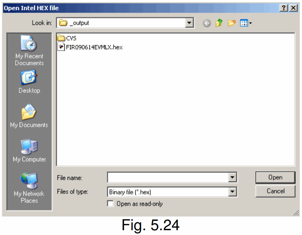Click the dialog resize grip
The height and width of the screenshot is (235, 302).
tap(296, 212)
